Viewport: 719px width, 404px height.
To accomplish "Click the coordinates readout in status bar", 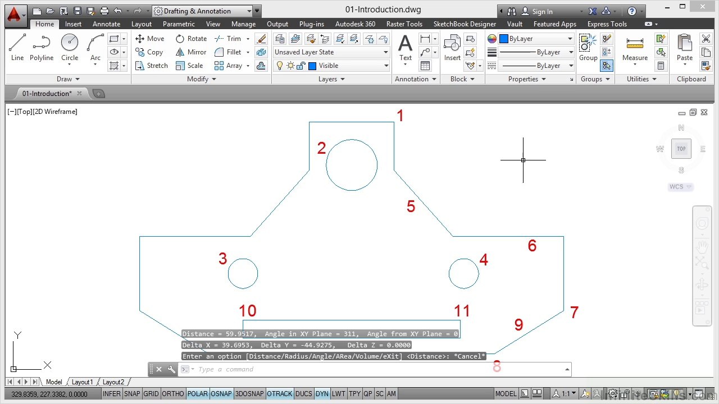I will [x=49, y=394].
